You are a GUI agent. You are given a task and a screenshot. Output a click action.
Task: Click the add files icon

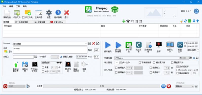[x=17, y=13]
